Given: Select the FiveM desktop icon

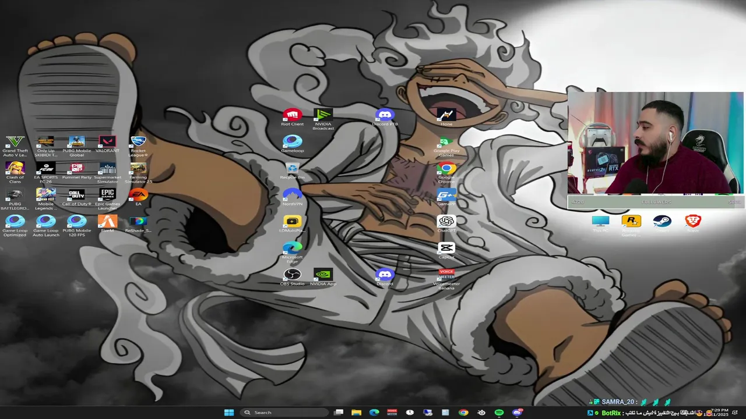Looking at the screenshot, I should click(x=107, y=224).
